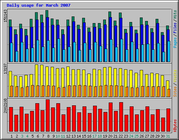Image resolution: width=179 pixels, height=140 pixels.
Task: Click day label '21' on the axis
Action: tap(115, 136)
